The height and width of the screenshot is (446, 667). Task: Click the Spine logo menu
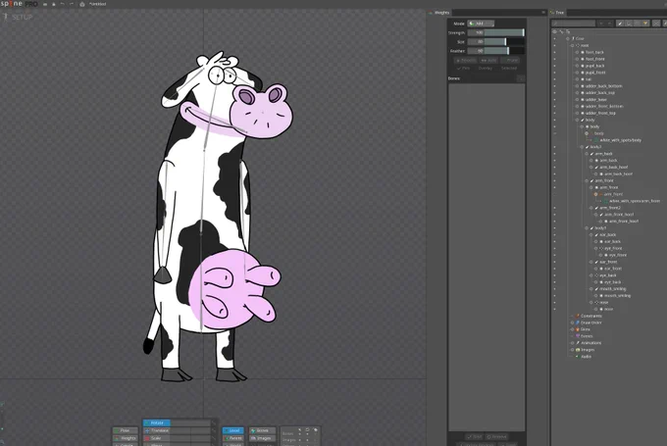(x=20, y=4)
